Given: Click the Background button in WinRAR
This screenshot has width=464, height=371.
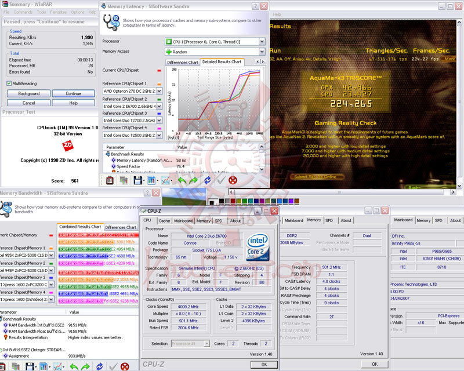Looking at the screenshot, I should pyautogui.click(x=28, y=93).
